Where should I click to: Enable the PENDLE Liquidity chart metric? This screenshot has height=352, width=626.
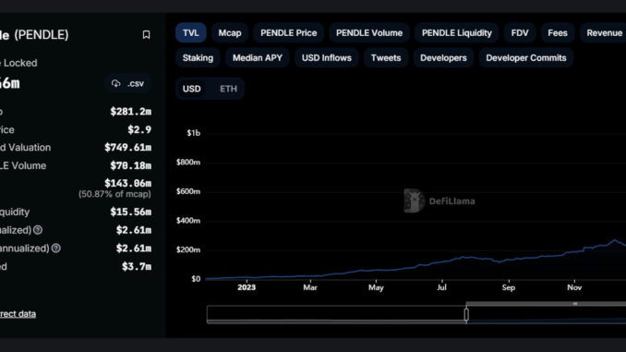(x=457, y=32)
